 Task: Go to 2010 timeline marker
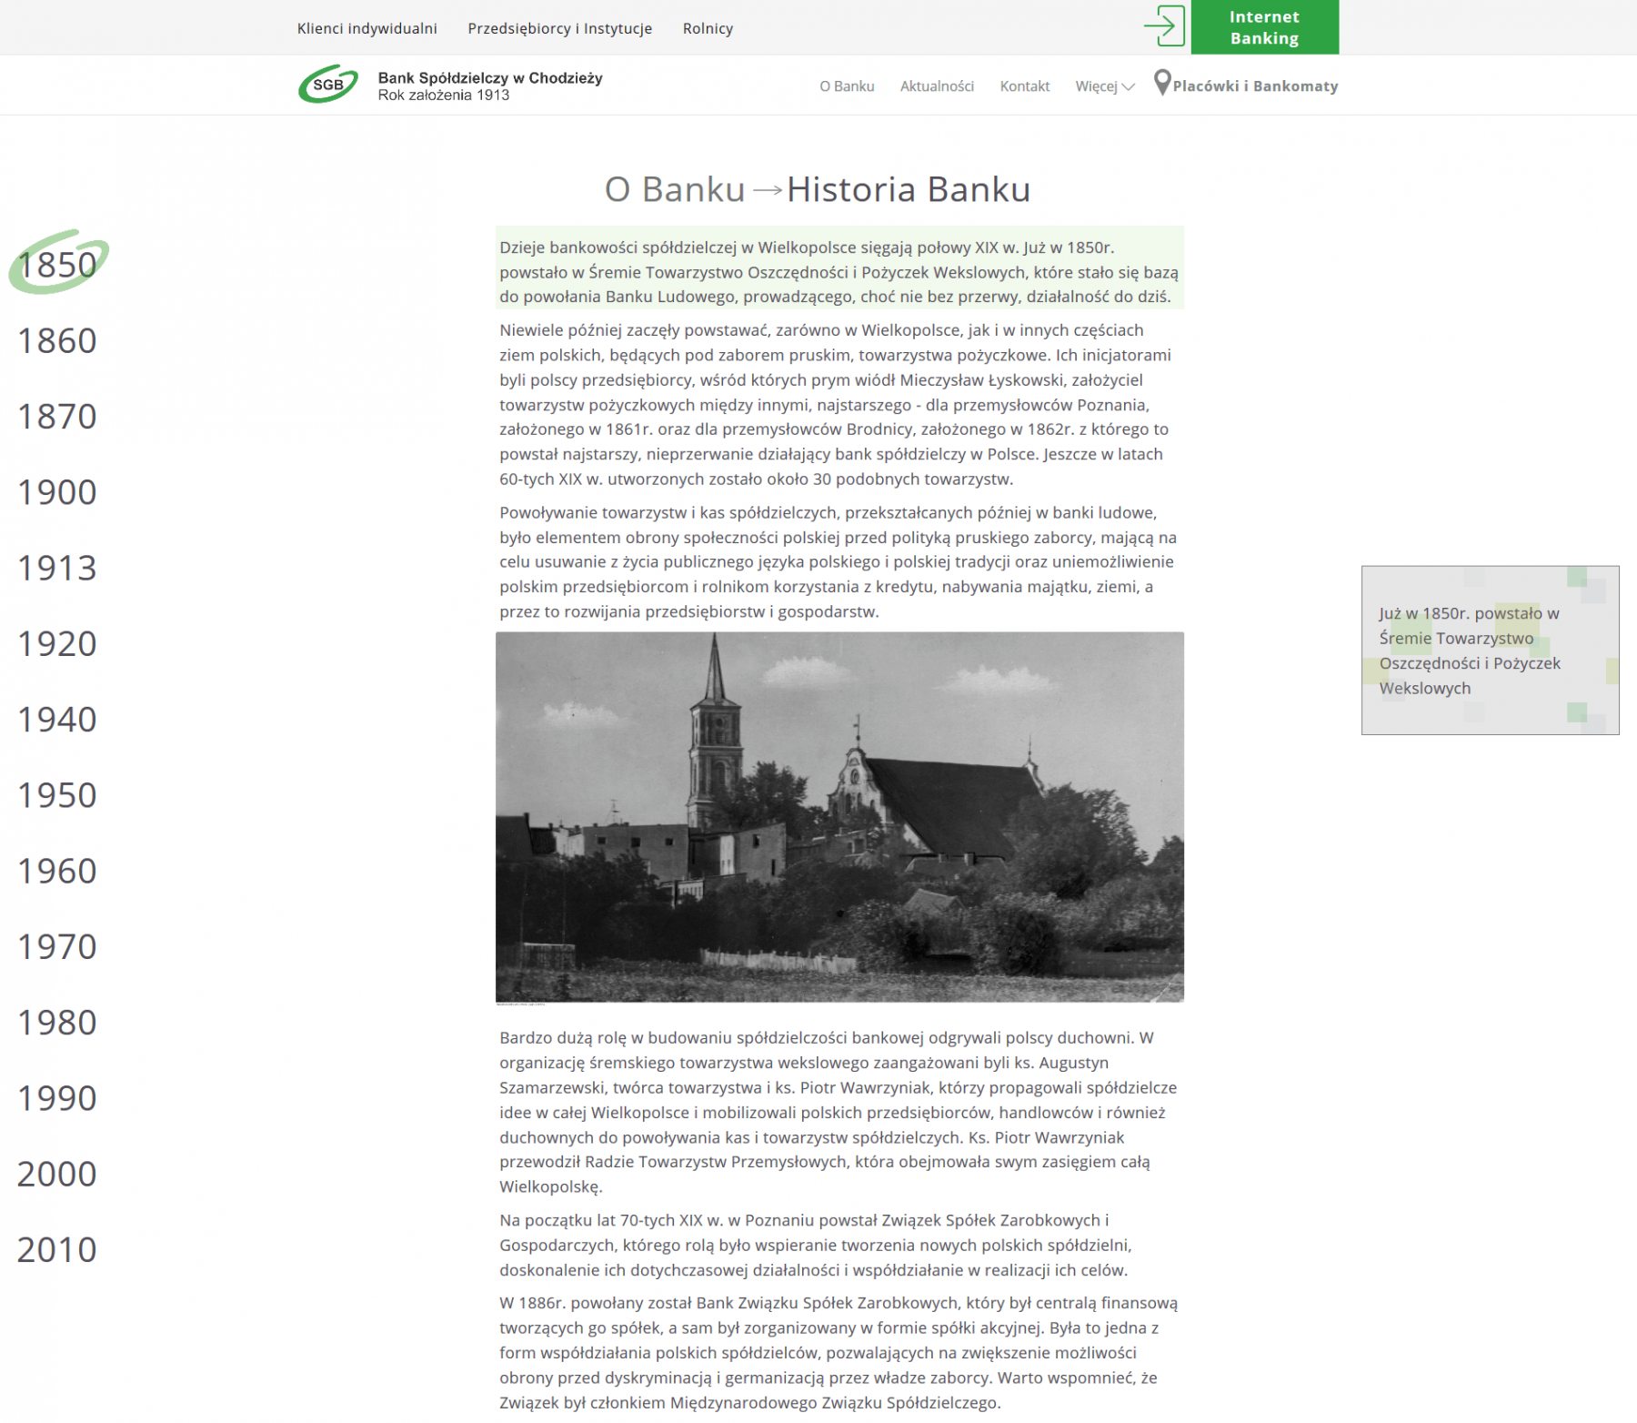(57, 1249)
